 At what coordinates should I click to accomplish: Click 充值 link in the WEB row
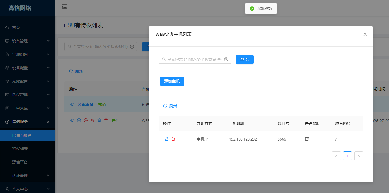tap(115, 120)
